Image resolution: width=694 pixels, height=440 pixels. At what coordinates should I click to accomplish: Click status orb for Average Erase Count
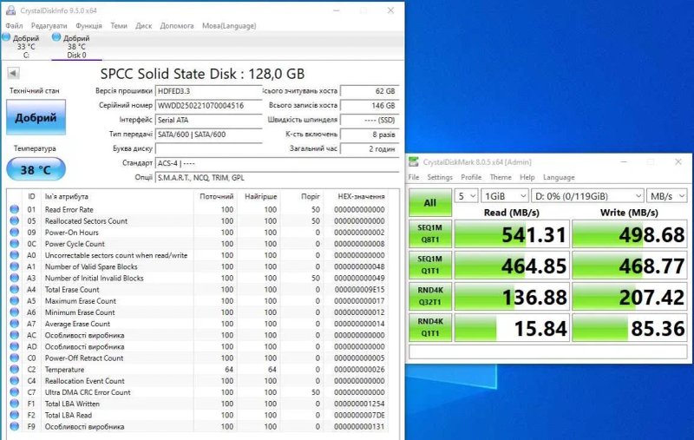point(14,324)
